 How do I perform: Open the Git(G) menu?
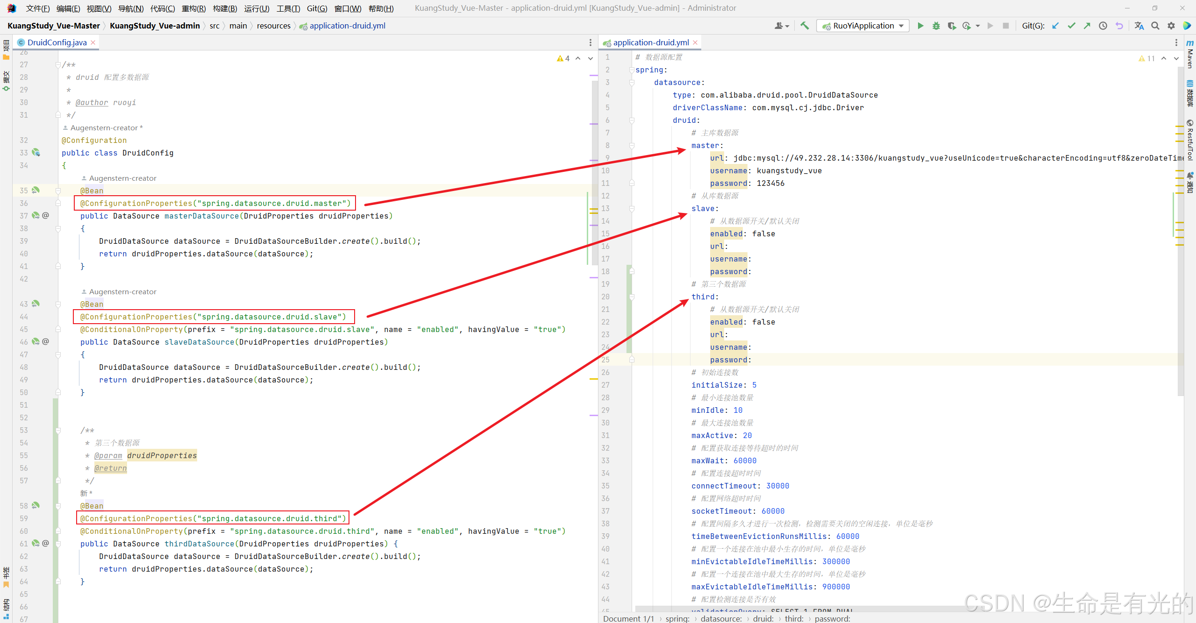[317, 8]
